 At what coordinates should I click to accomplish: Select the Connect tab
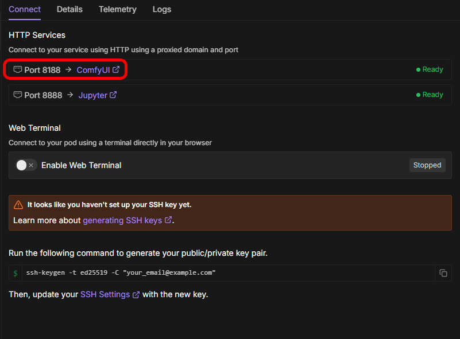(x=25, y=9)
